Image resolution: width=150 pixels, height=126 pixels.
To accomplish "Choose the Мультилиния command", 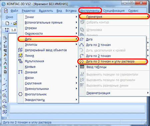I will [x=48, y=61].
